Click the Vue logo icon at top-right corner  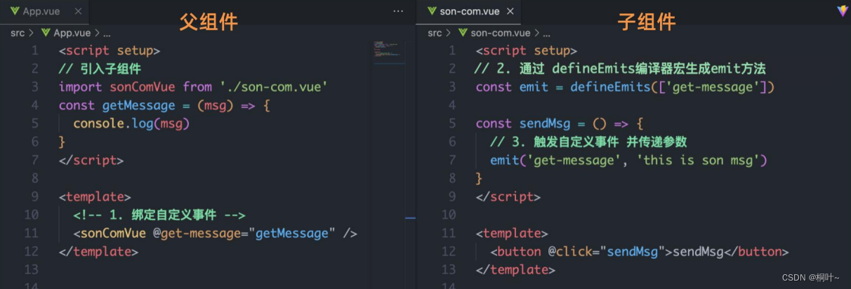click(843, 11)
